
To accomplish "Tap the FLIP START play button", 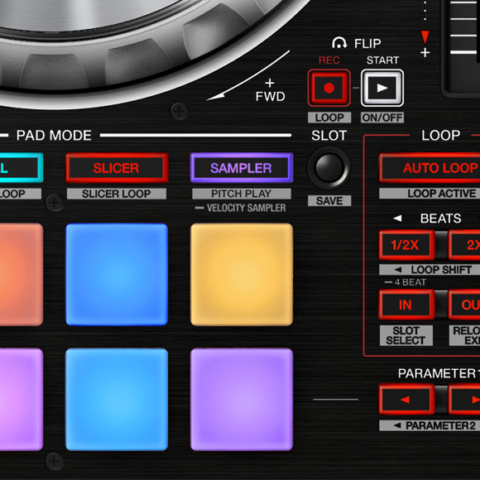I will tap(382, 88).
